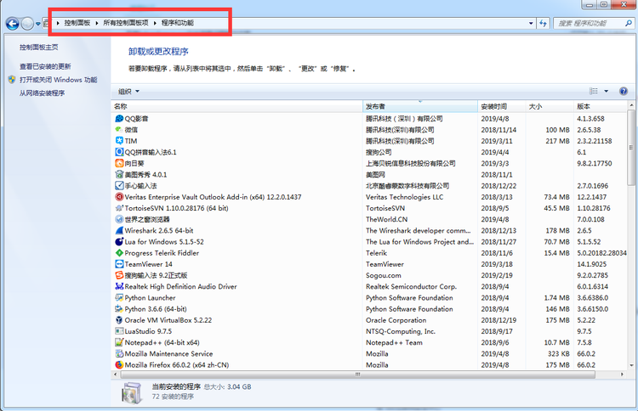Click the 微信 WeChat icon
The image size is (638, 411).
click(119, 130)
